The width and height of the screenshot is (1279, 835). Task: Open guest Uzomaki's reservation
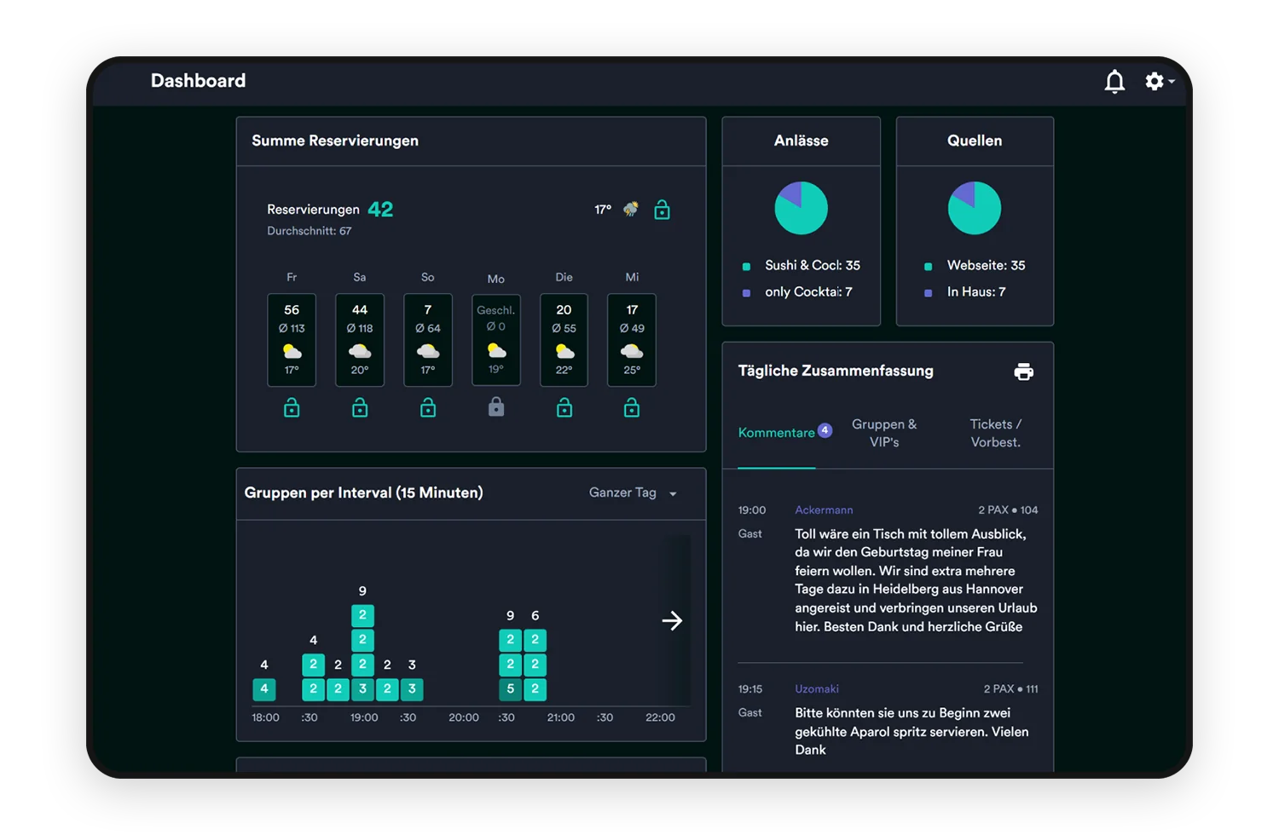(817, 688)
